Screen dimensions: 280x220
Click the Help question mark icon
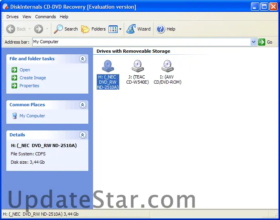pyautogui.click(x=160, y=29)
